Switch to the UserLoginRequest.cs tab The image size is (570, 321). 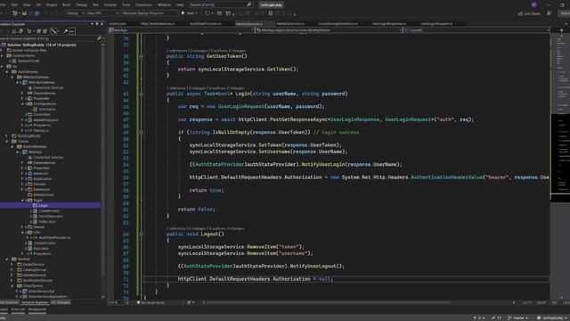coord(436,24)
